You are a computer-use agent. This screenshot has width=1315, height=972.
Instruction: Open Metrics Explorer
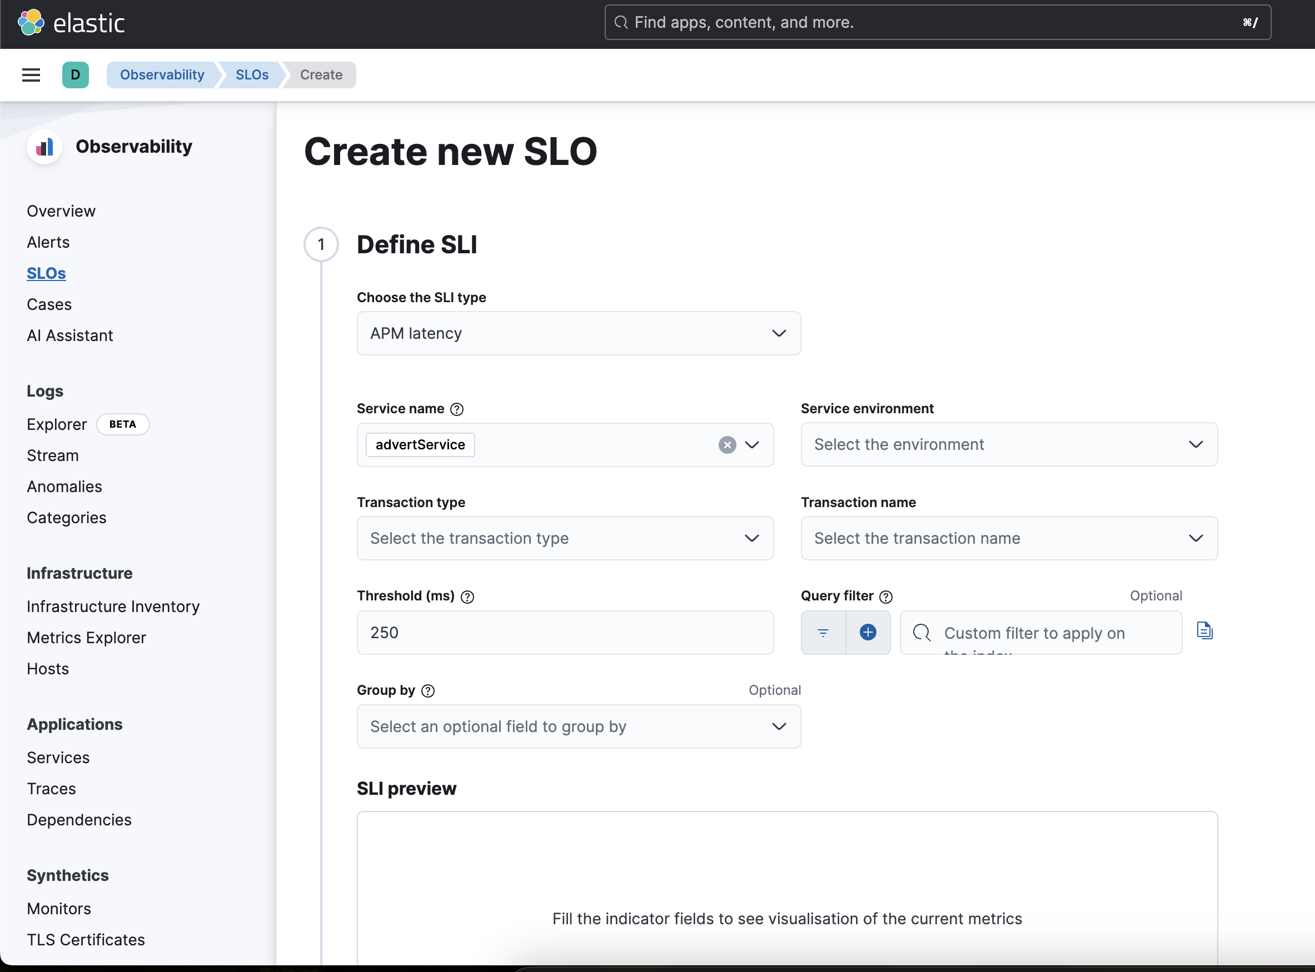(x=86, y=638)
